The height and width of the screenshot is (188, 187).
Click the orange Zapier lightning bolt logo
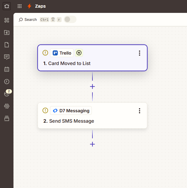pyautogui.click(x=29, y=6)
